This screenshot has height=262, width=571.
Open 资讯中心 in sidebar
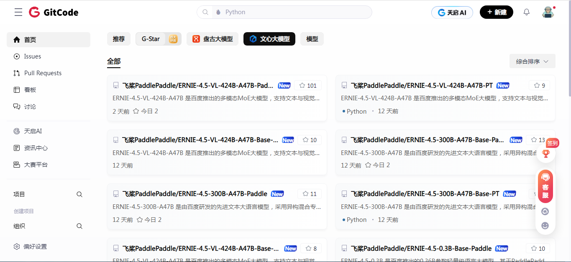click(49, 148)
